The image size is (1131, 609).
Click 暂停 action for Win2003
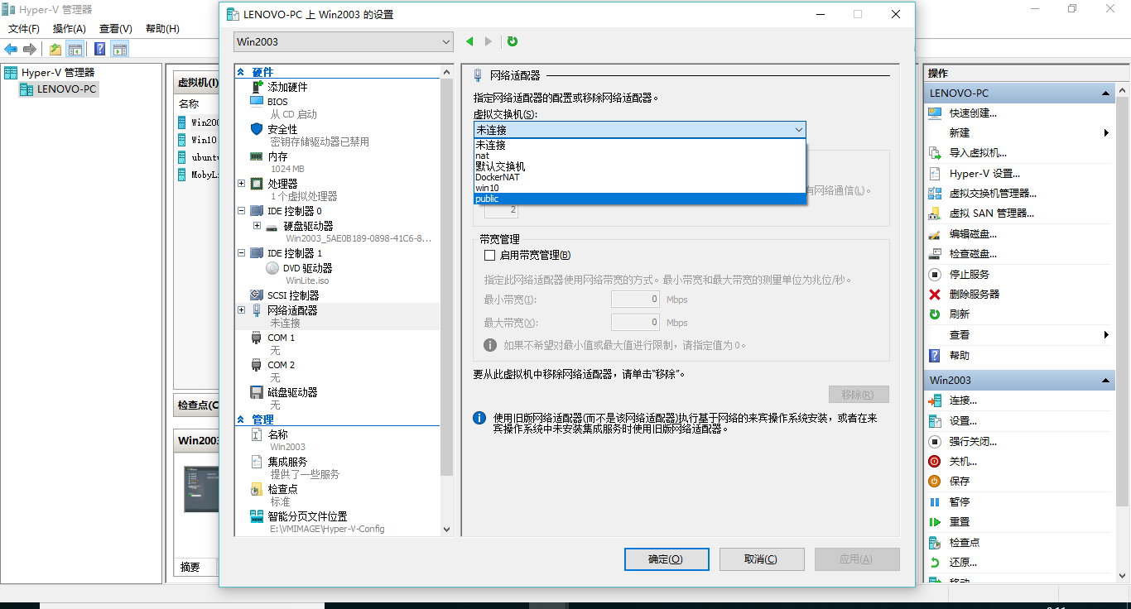[960, 502]
